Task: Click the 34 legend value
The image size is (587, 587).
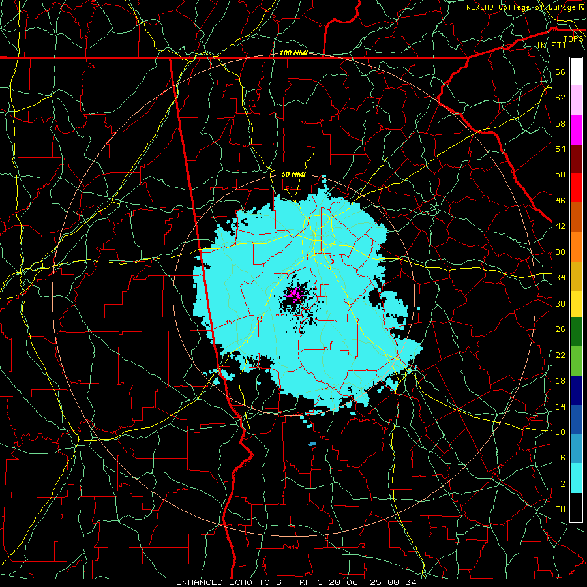Action: [560, 278]
